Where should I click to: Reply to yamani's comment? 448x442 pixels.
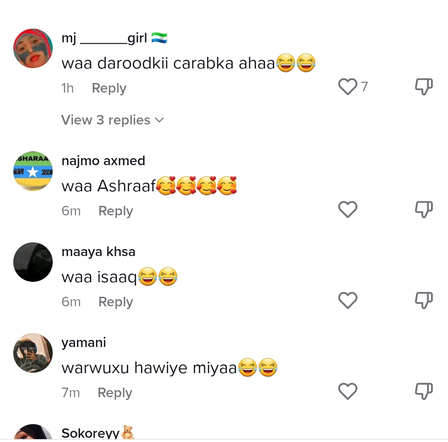[115, 393]
